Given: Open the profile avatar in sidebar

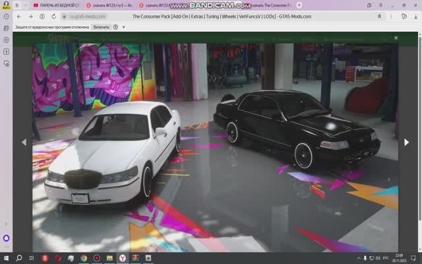Looking at the screenshot, I should click(x=6, y=5).
